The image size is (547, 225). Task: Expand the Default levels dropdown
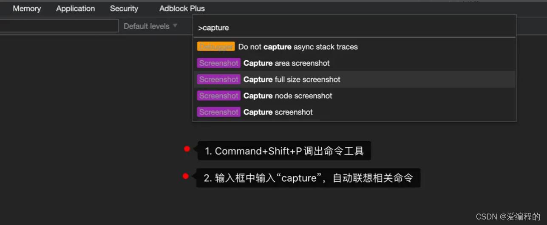(150, 26)
